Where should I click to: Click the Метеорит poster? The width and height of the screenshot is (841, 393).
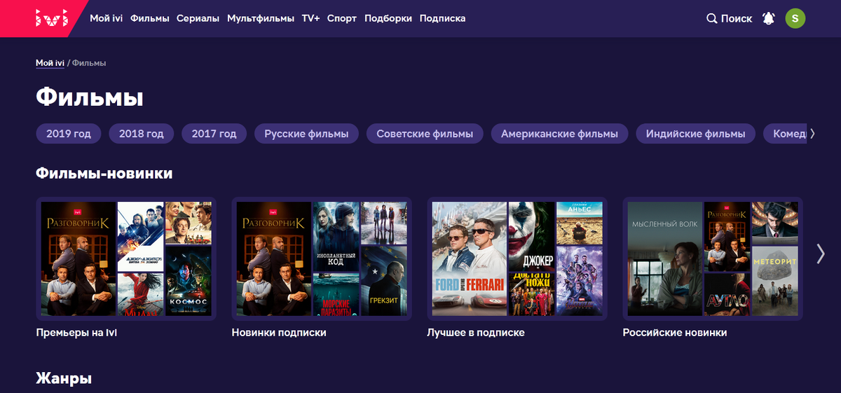click(x=774, y=280)
